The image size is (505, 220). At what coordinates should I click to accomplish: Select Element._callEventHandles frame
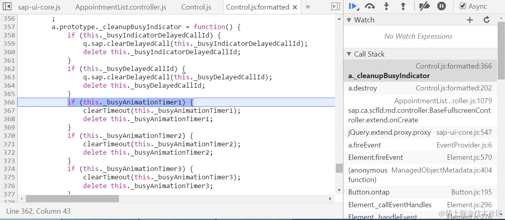(420, 205)
